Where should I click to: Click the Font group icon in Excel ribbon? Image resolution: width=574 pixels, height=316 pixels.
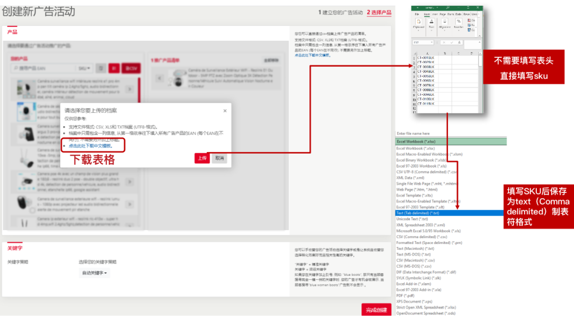pyautogui.click(x=432, y=22)
